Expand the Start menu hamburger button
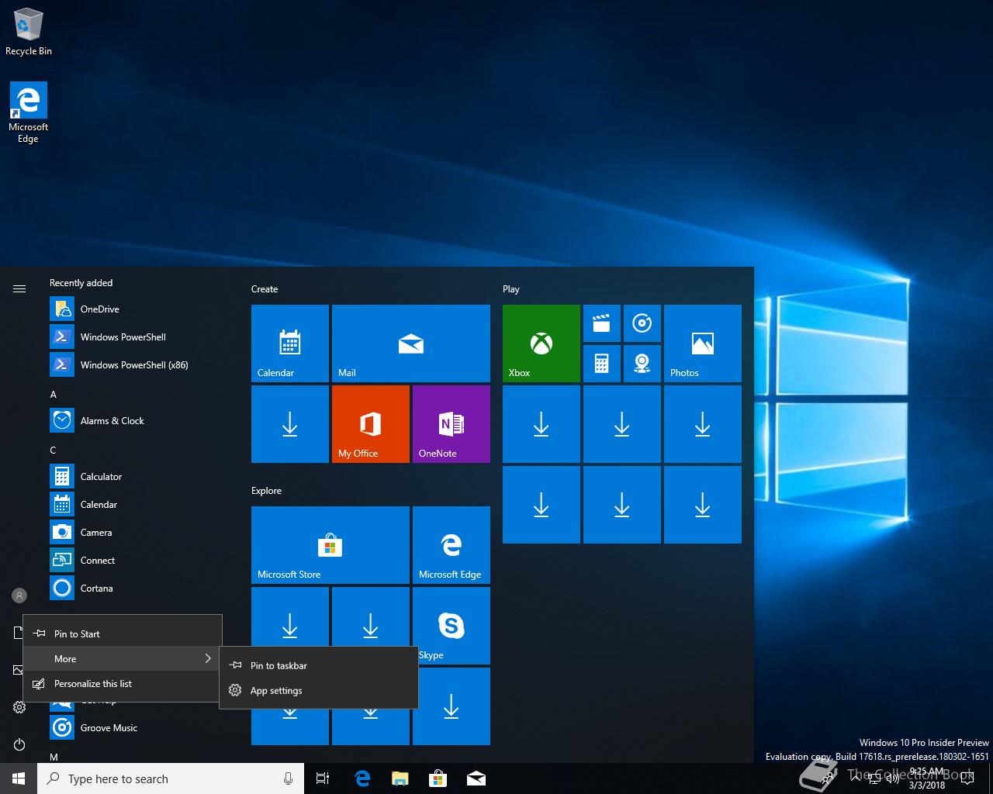993x794 pixels. 19,289
